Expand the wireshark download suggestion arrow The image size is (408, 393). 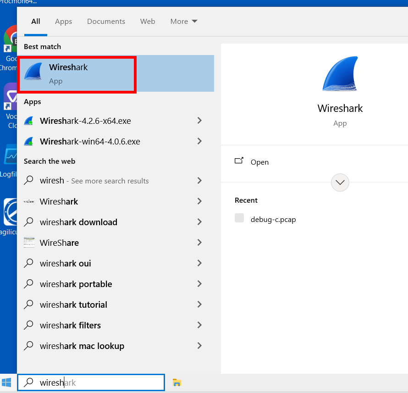[x=199, y=222]
